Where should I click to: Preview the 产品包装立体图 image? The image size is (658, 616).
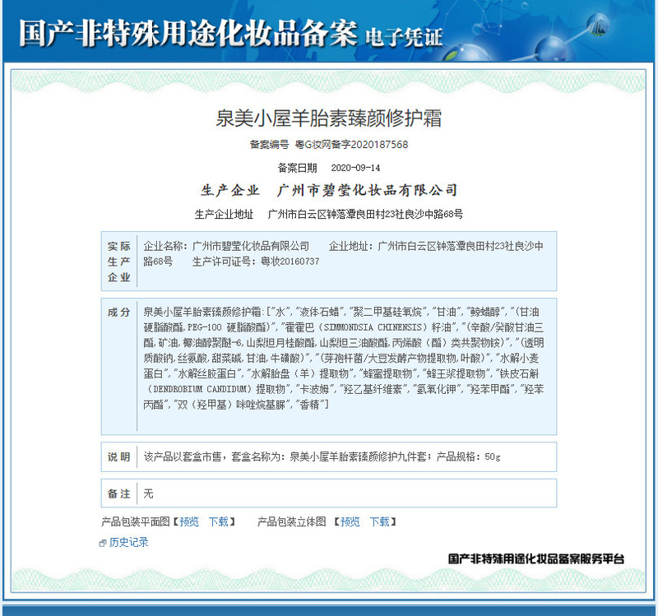pos(350,521)
